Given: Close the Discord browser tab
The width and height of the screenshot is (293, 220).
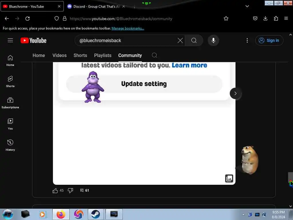Looking at the screenshot, I should pos(124,7).
